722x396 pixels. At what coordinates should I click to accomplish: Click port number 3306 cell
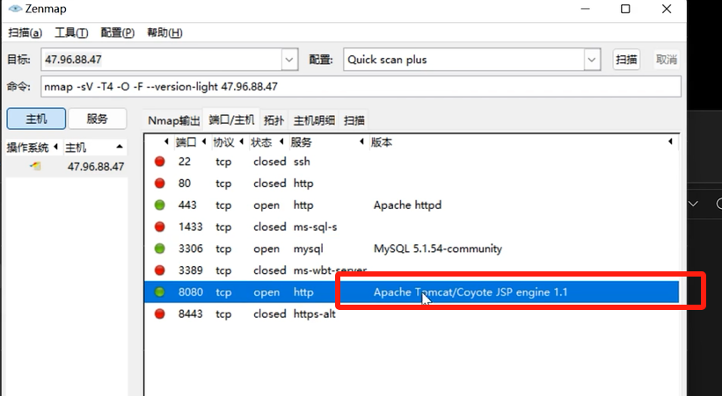pos(191,248)
